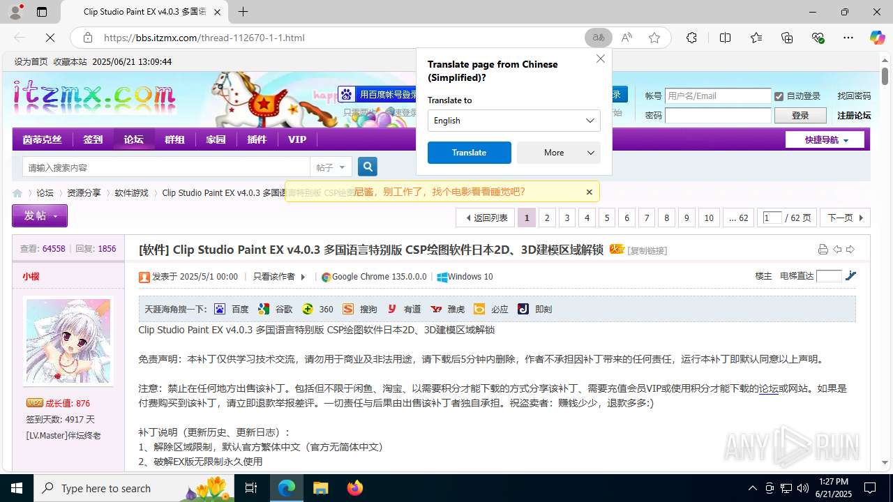
Task: Click the blue search magnifier button
Action: (x=368, y=167)
